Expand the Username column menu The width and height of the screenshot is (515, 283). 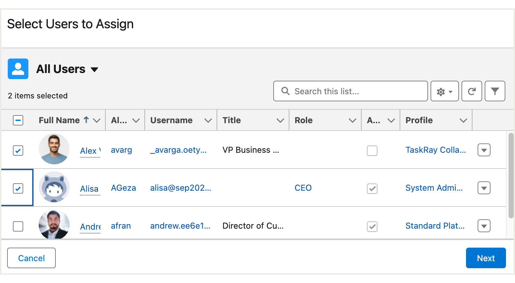pos(208,120)
